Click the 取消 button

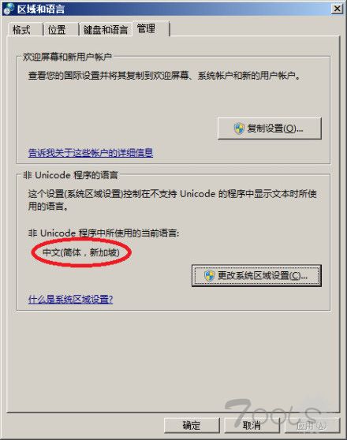tap(252, 426)
